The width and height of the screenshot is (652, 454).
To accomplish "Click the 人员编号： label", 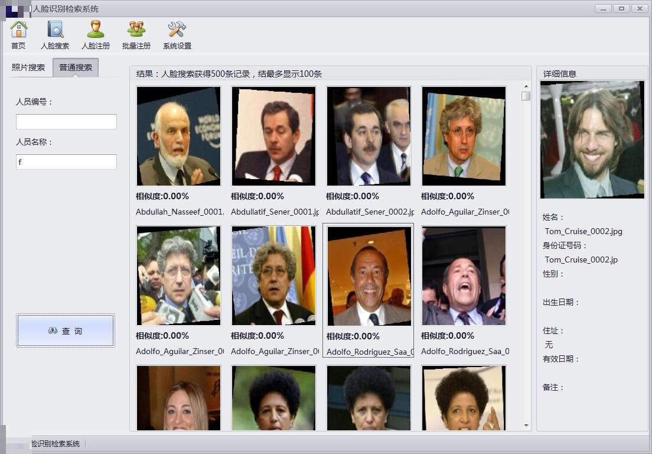I will 34,102.
